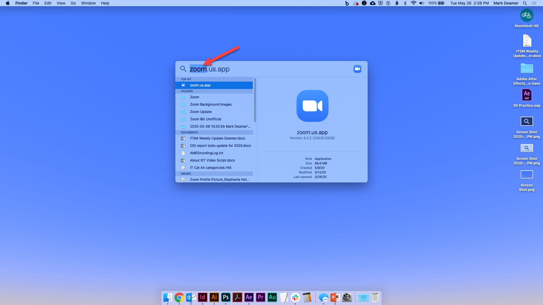This screenshot has width=543, height=305.
Task: Open Finder from the Dock
Action: click(168, 297)
